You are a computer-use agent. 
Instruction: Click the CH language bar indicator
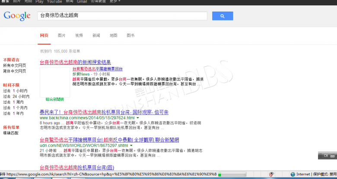[x=326, y=156]
